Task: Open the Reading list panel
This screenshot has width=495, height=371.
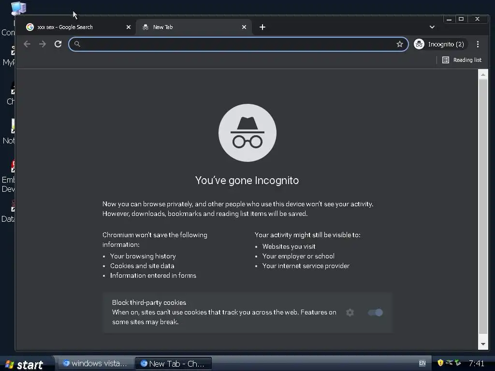Action: [462, 60]
